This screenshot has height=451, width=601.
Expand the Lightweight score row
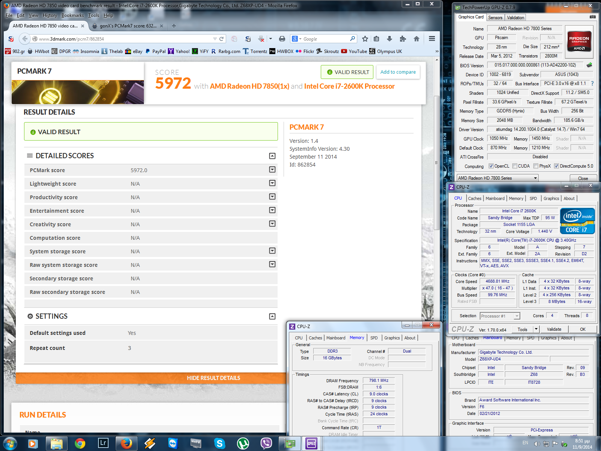[x=272, y=183]
